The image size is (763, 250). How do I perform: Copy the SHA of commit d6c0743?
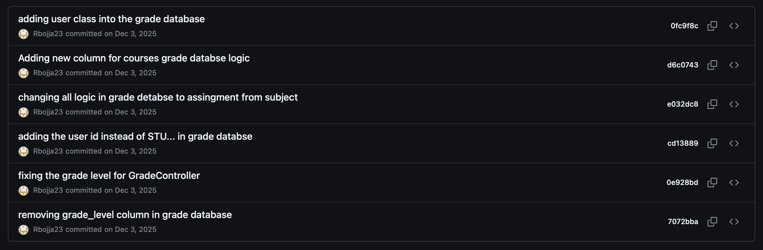pyautogui.click(x=712, y=65)
